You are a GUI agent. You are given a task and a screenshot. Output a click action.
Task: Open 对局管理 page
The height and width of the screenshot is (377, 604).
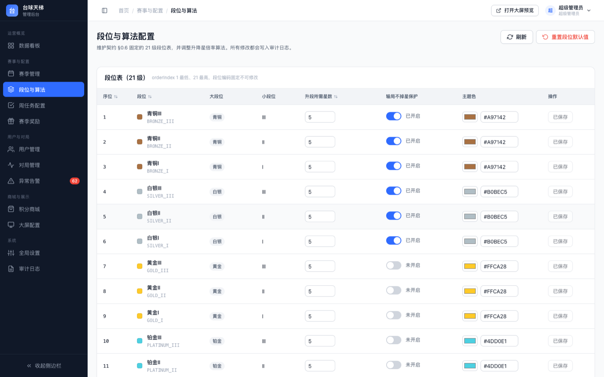tap(43, 165)
